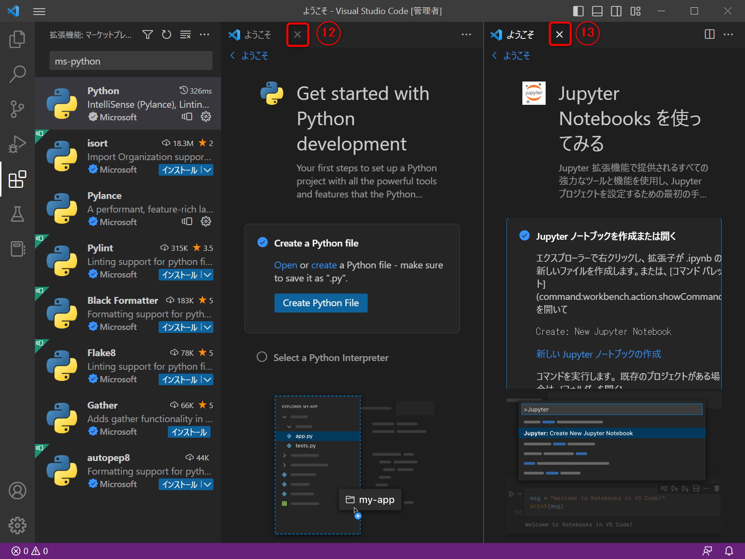Click the Jupyter walkthrough illustration image
Viewport: 745px width, 559px height.
point(614,462)
